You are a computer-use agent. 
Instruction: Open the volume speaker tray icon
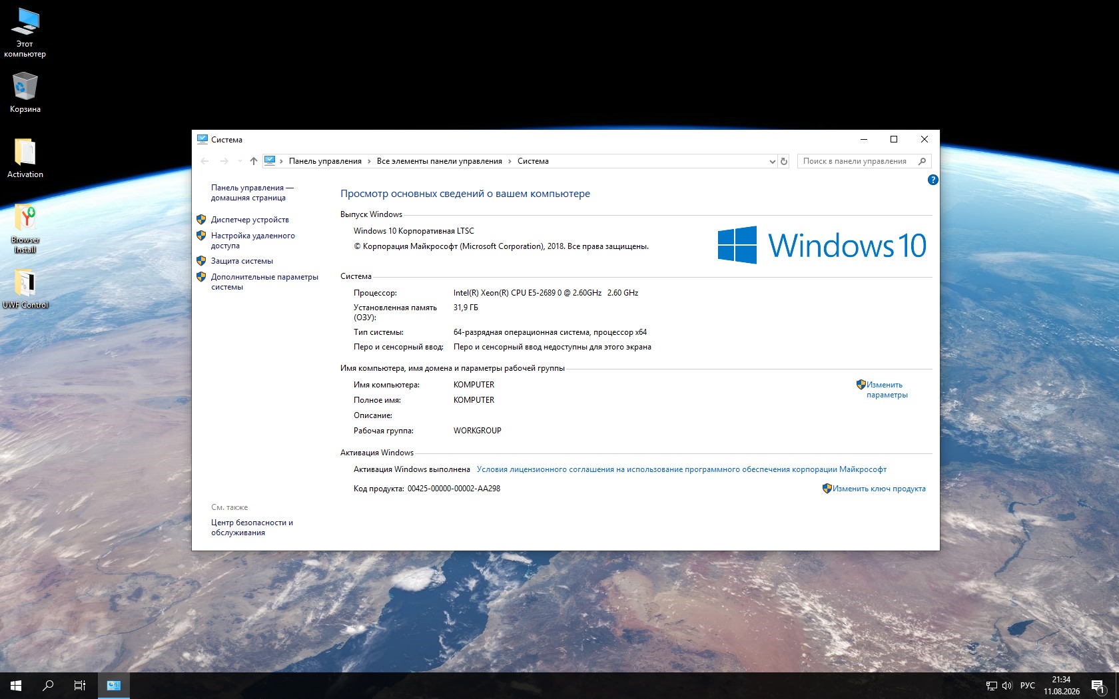click(x=1007, y=686)
